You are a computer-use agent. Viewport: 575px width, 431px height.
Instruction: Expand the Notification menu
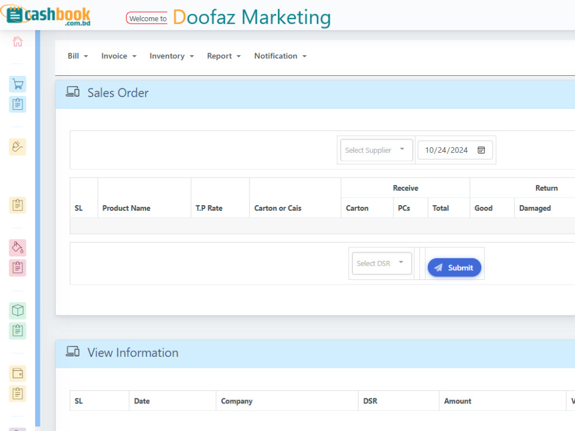(280, 56)
